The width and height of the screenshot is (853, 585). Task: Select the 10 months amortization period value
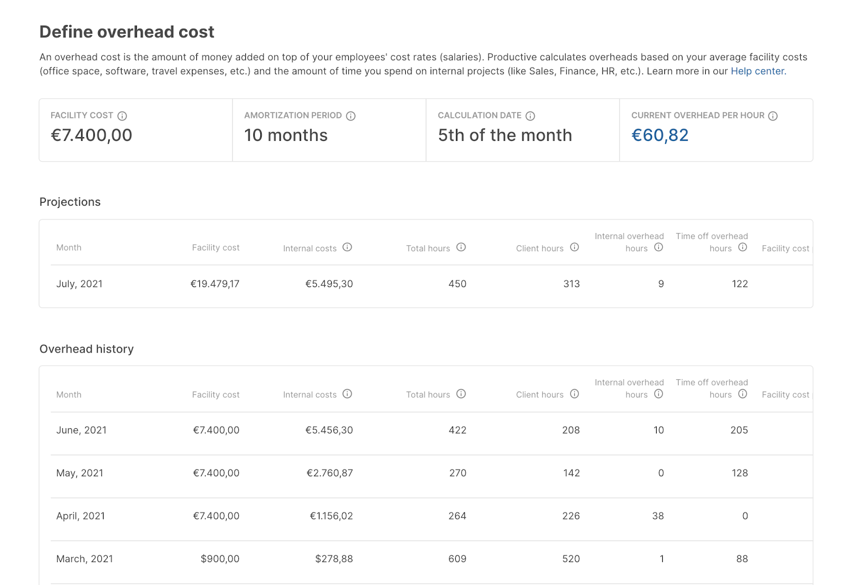286,135
